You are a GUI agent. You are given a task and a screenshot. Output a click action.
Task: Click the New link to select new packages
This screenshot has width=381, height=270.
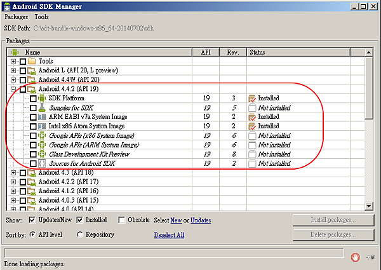coord(176,220)
